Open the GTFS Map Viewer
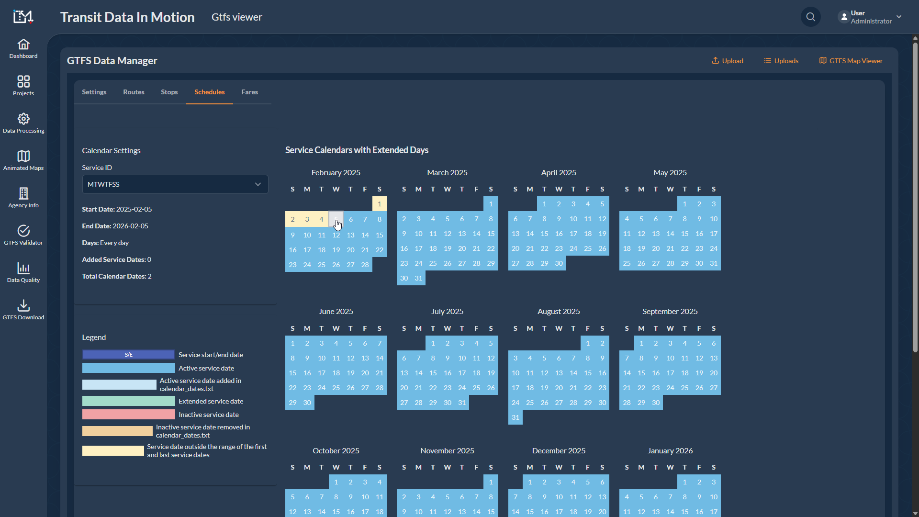 click(851, 61)
